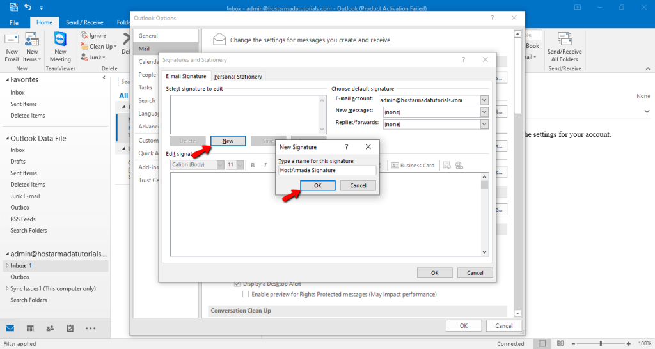
Task: Open the Calendar view from the navigation bar
Action: [x=30, y=329]
